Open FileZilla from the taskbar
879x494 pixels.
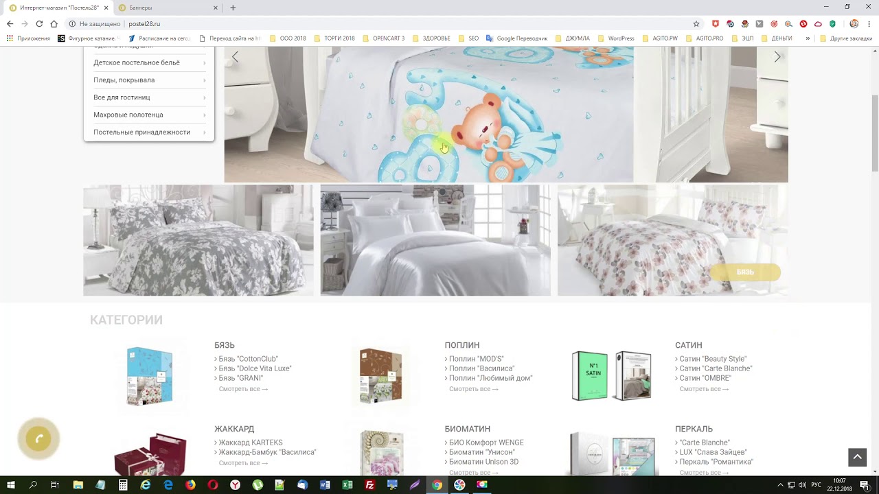point(370,484)
